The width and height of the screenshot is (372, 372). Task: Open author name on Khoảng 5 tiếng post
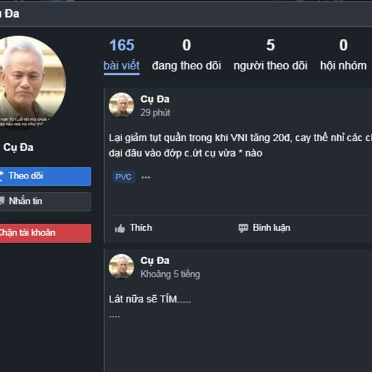(155, 260)
